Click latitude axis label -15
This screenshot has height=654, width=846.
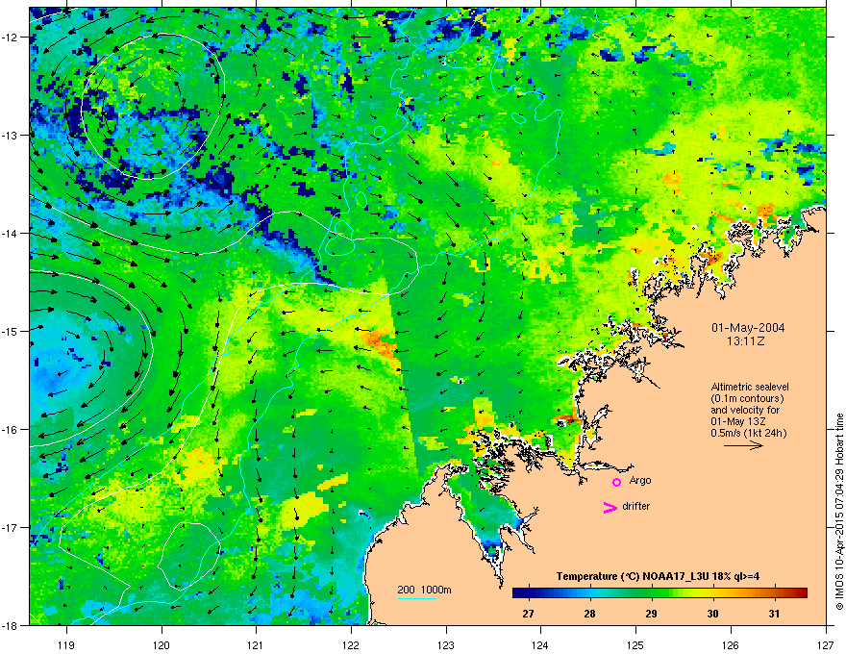click(11, 331)
